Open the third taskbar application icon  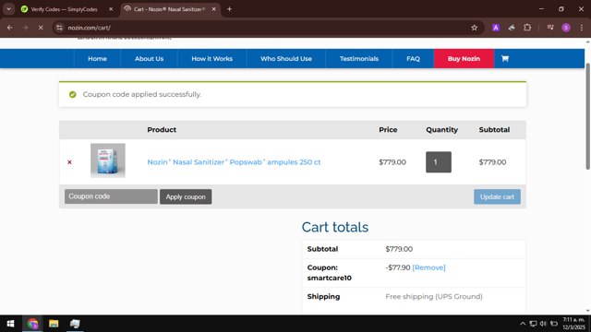pyautogui.click(x=75, y=324)
